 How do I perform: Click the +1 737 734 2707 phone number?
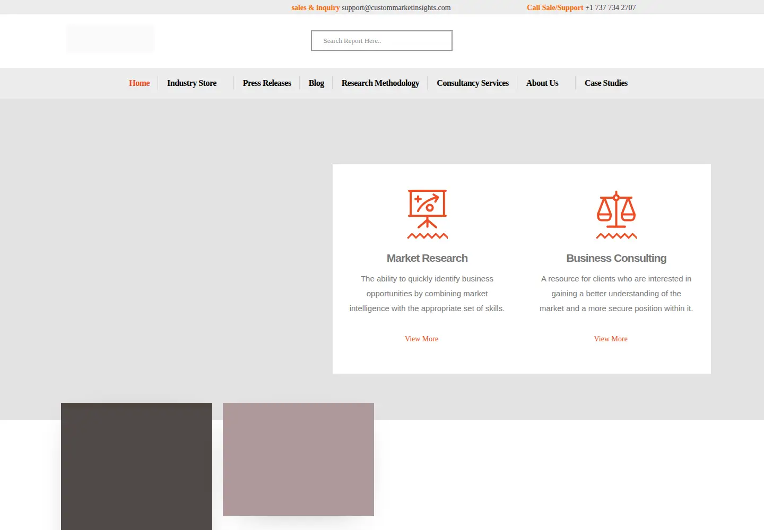coord(610,7)
